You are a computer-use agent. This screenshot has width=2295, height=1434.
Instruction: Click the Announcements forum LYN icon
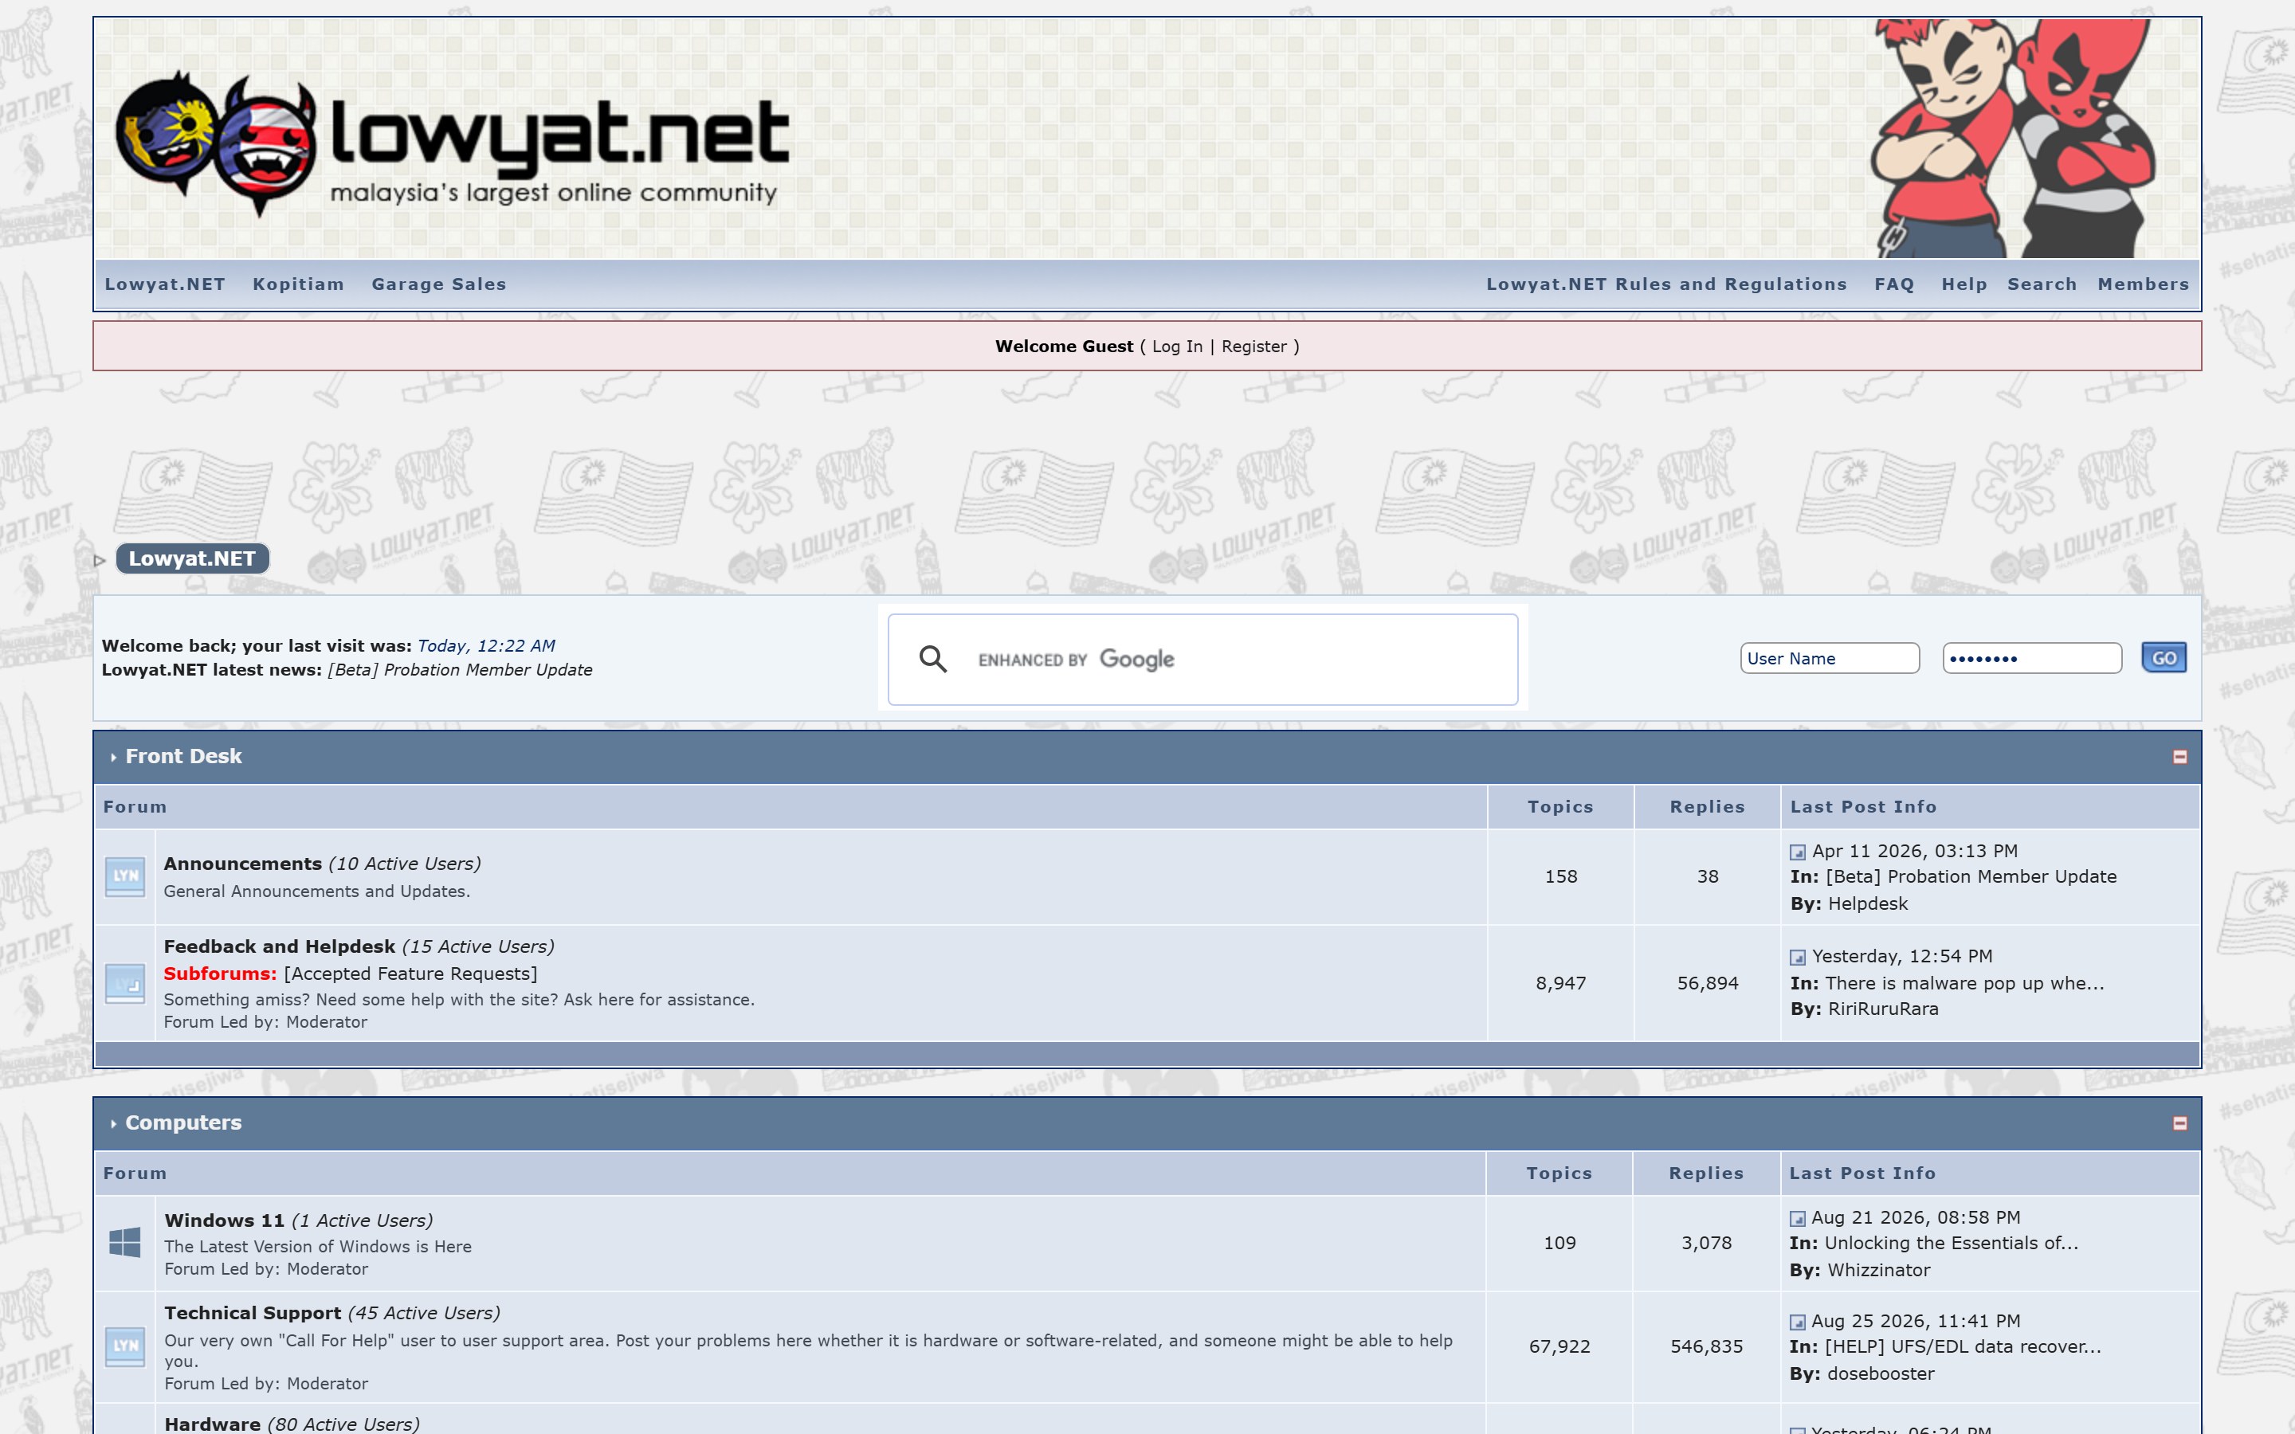point(125,876)
